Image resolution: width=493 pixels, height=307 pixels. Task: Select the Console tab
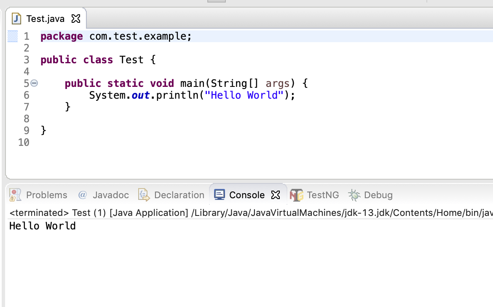click(246, 194)
